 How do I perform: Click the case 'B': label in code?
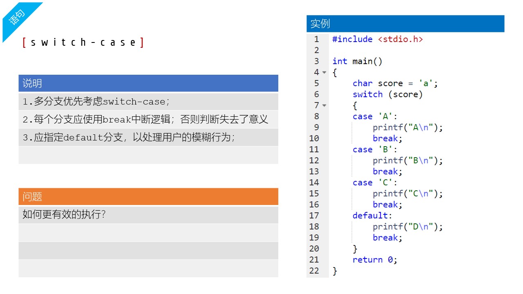click(375, 149)
